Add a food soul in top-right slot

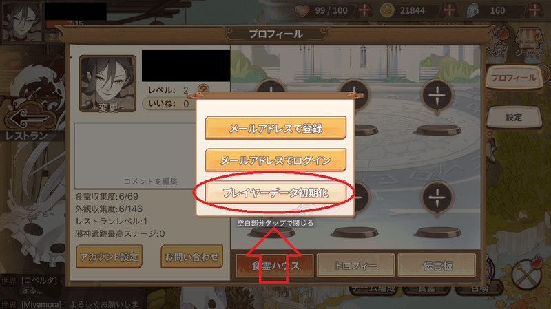coord(437,96)
